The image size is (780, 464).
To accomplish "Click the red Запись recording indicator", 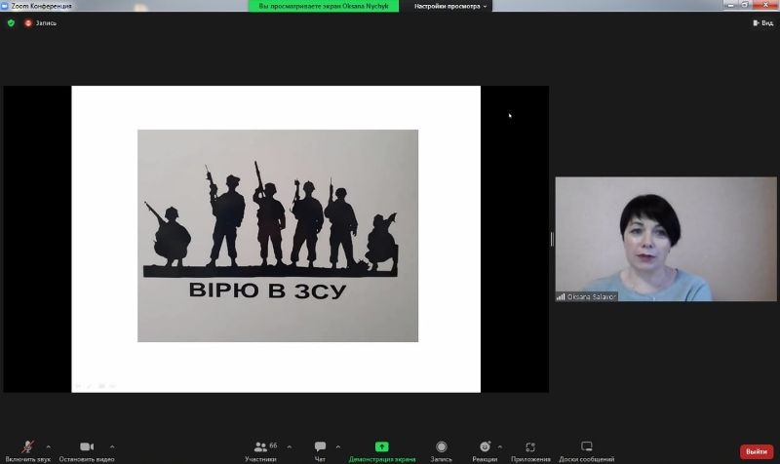I will pyautogui.click(x=40, y=22).
